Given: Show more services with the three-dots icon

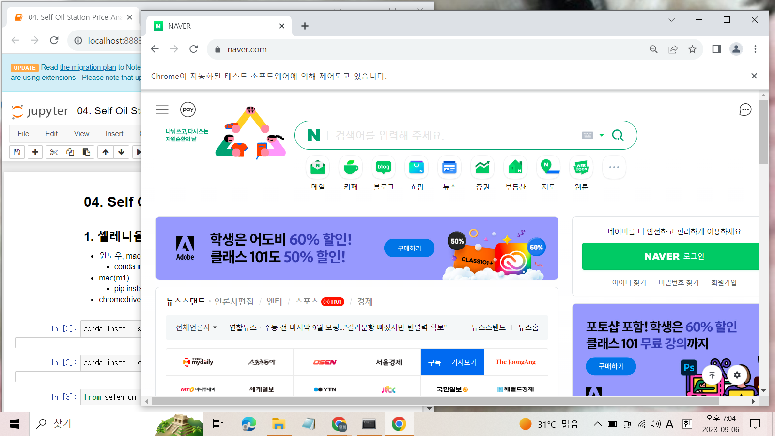Looking at the screenshot, I should (x=614, y=167).
